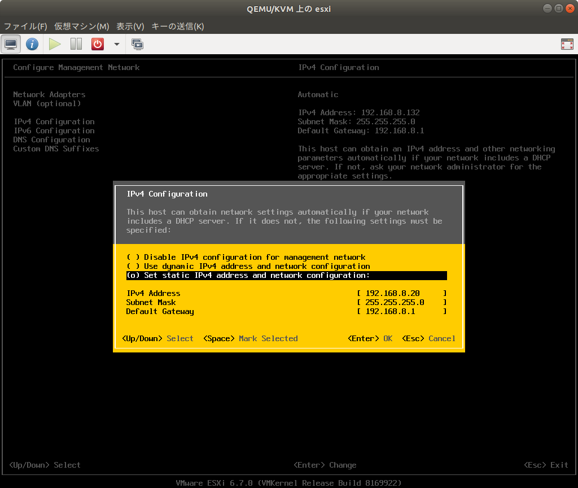Image resolution: width=578 pixels, height=488 pixels.
Task: Click the Subnet Mask field 255.255.255.0
Action: [402, 303]
